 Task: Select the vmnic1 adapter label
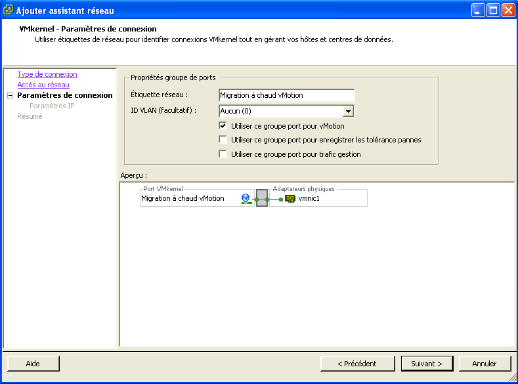pyautogui.click(x=309, y=198)
